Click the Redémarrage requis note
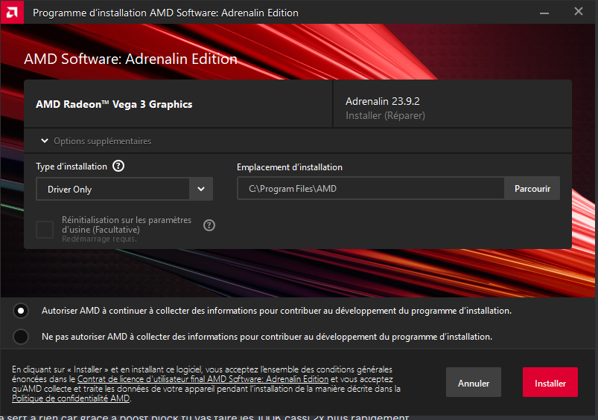Viewport: 598px width, 420px height. coord(99,239)
